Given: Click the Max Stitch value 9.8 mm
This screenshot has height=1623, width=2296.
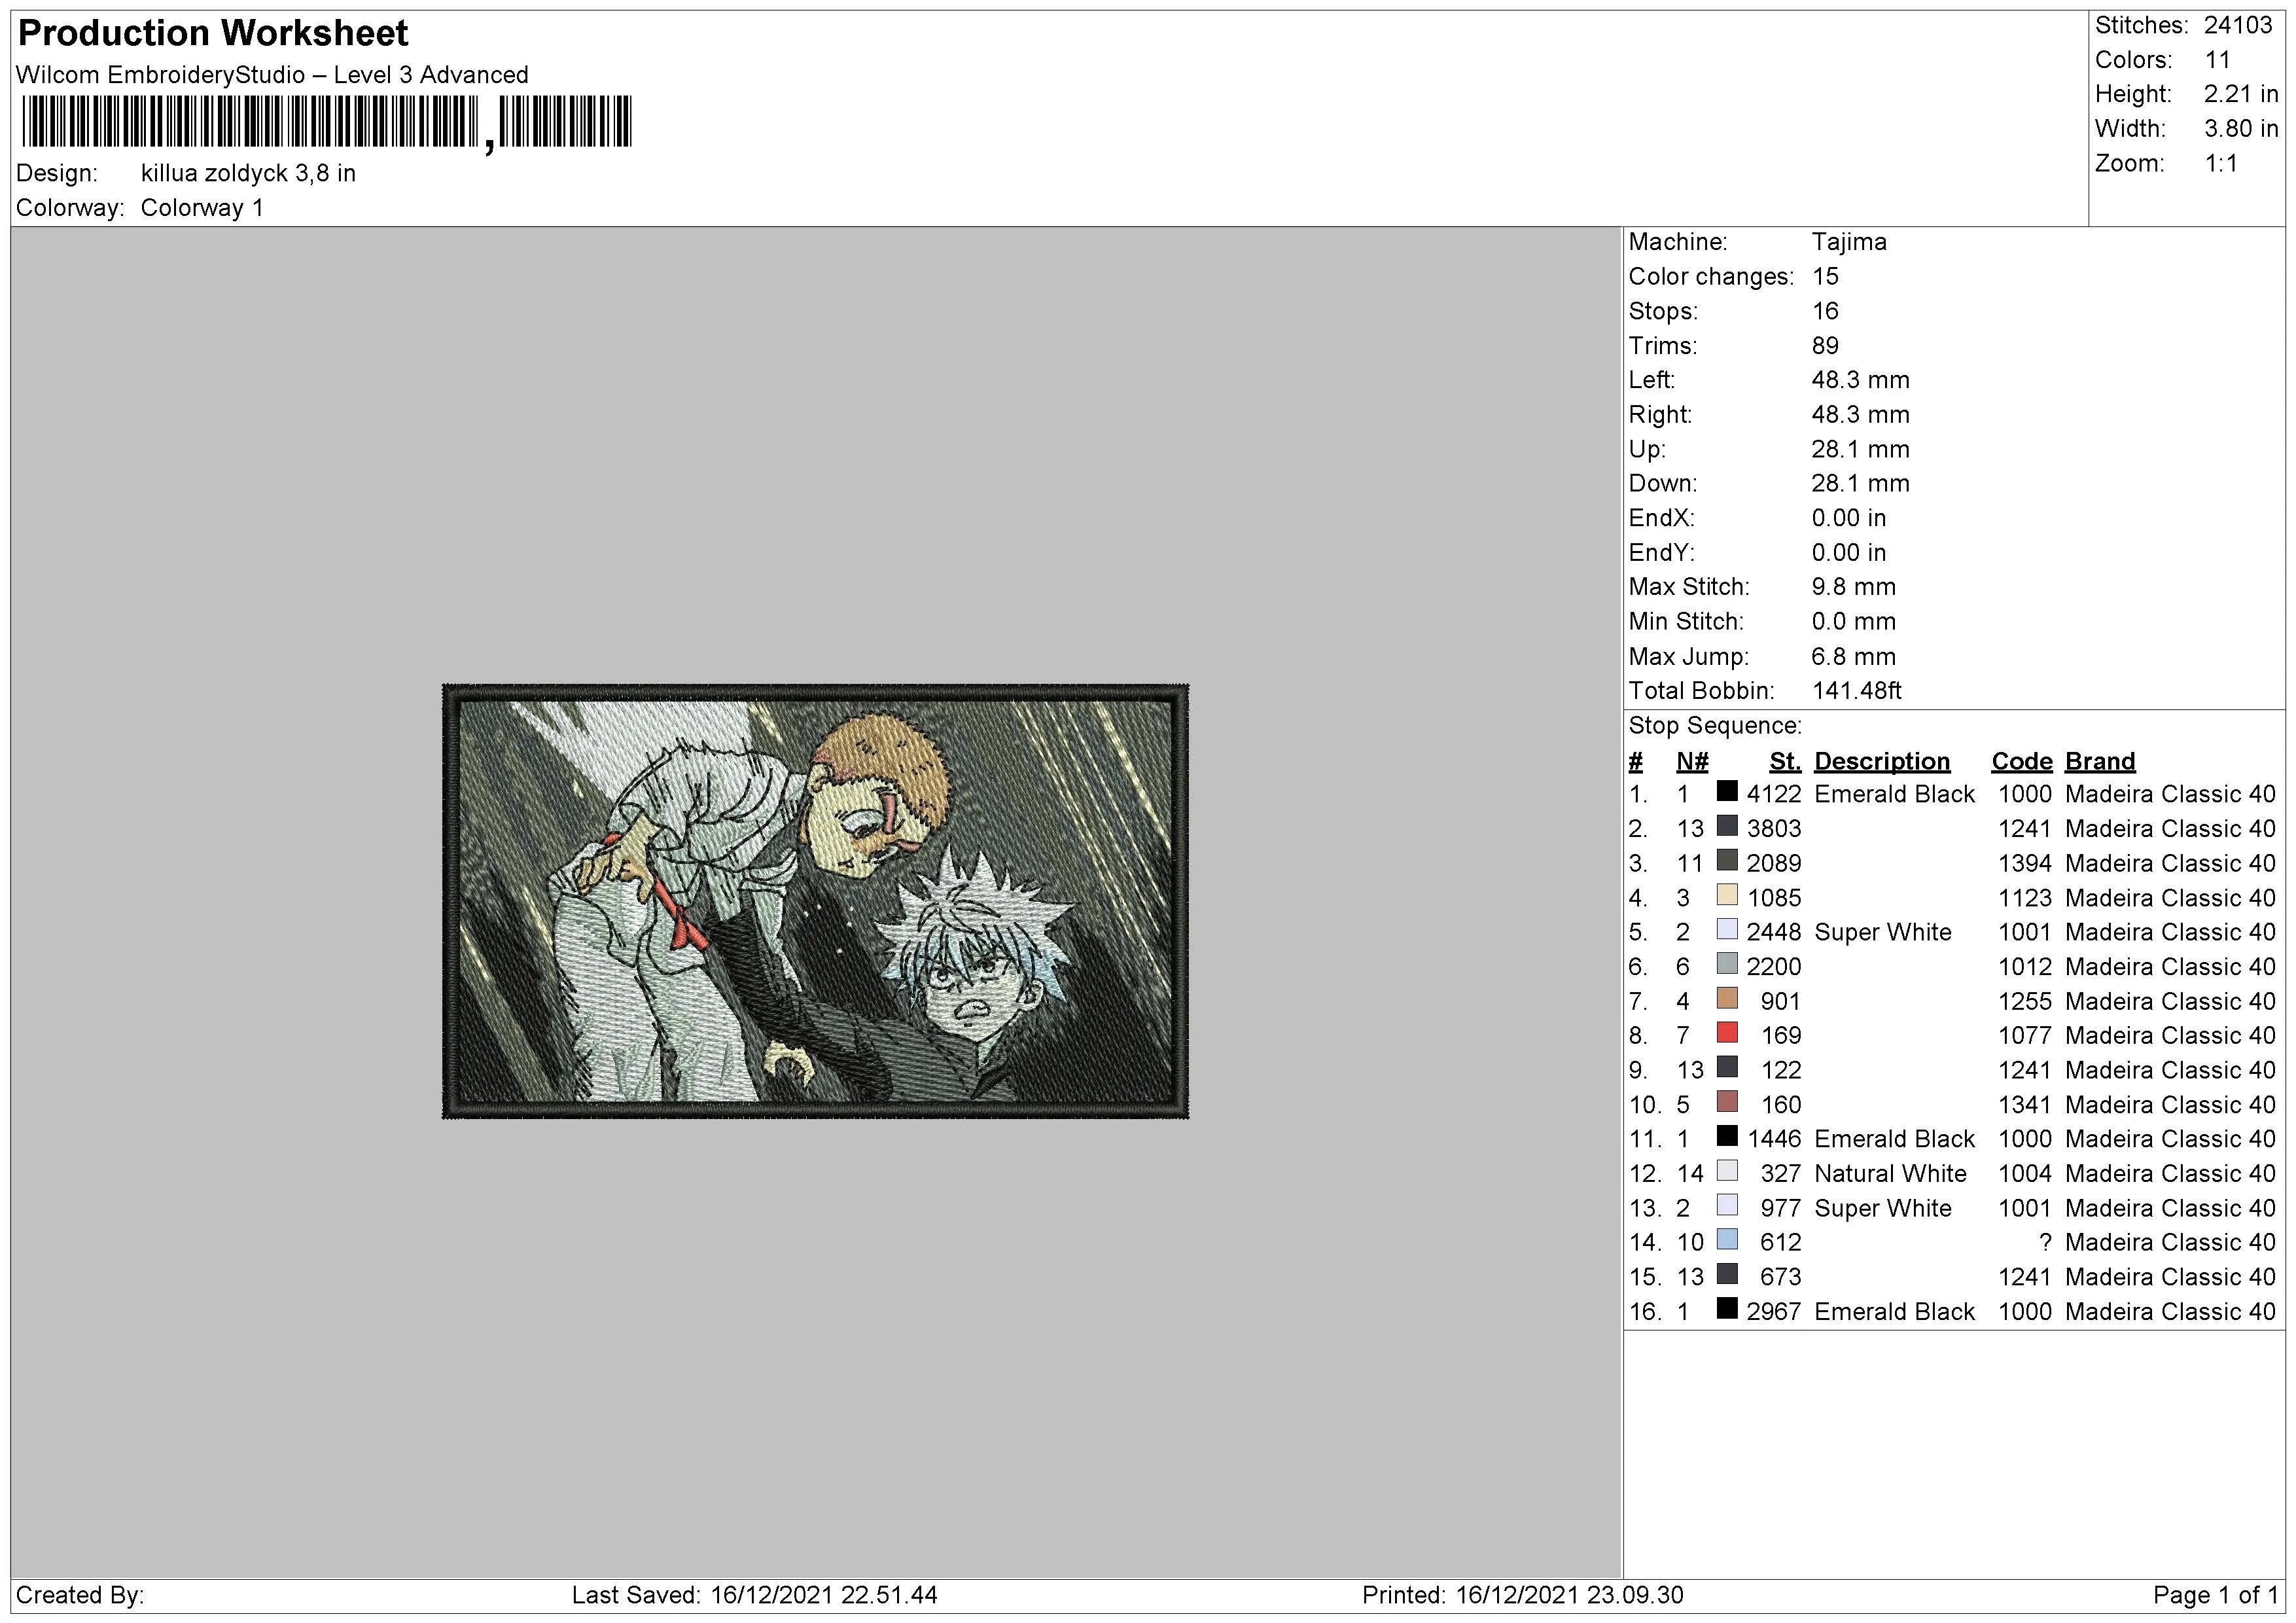Looking at the screenshot, I should tap(1853, 587).
